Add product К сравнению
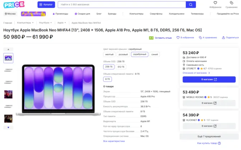241x150 pixels. click(x=208, y=38)
